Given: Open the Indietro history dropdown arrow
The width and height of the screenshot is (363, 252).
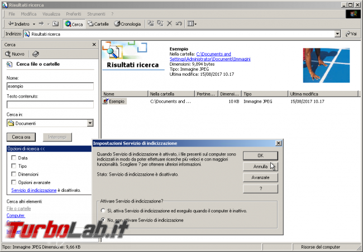Looking at the screenshot, I should (34, 24).
